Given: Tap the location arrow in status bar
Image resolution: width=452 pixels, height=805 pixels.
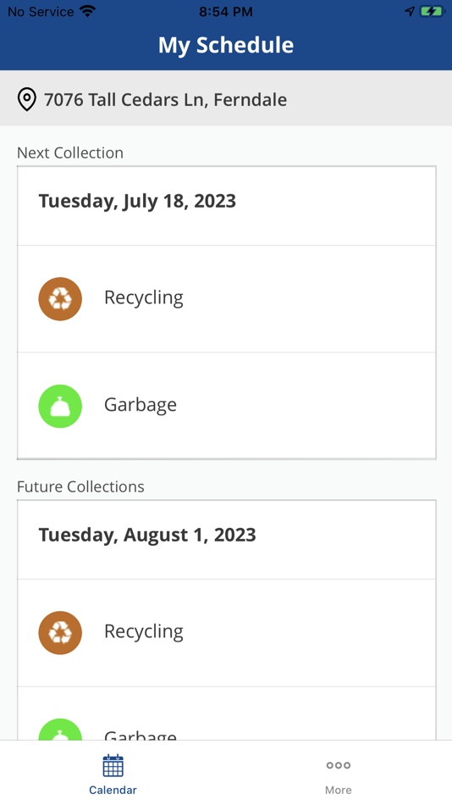Looking at the screenshot, I should pos(409,11).
